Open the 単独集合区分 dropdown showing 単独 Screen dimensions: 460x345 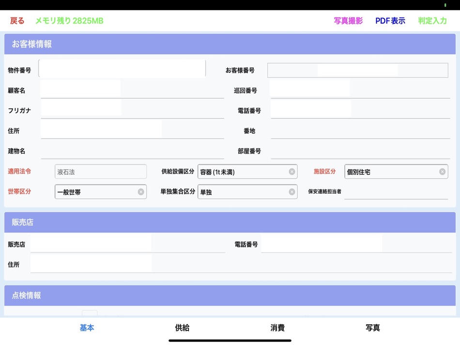[x=247, y=192]
